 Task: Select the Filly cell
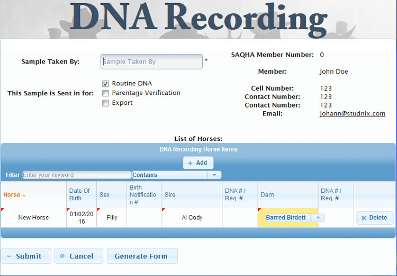point(112,218)
